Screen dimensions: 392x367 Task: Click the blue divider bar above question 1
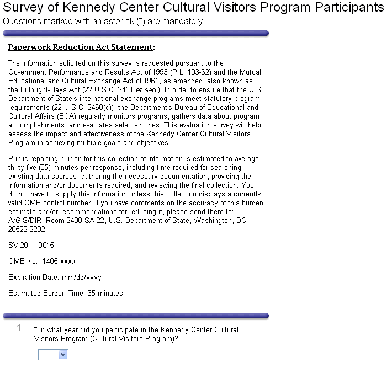click(x=136, y=316)
